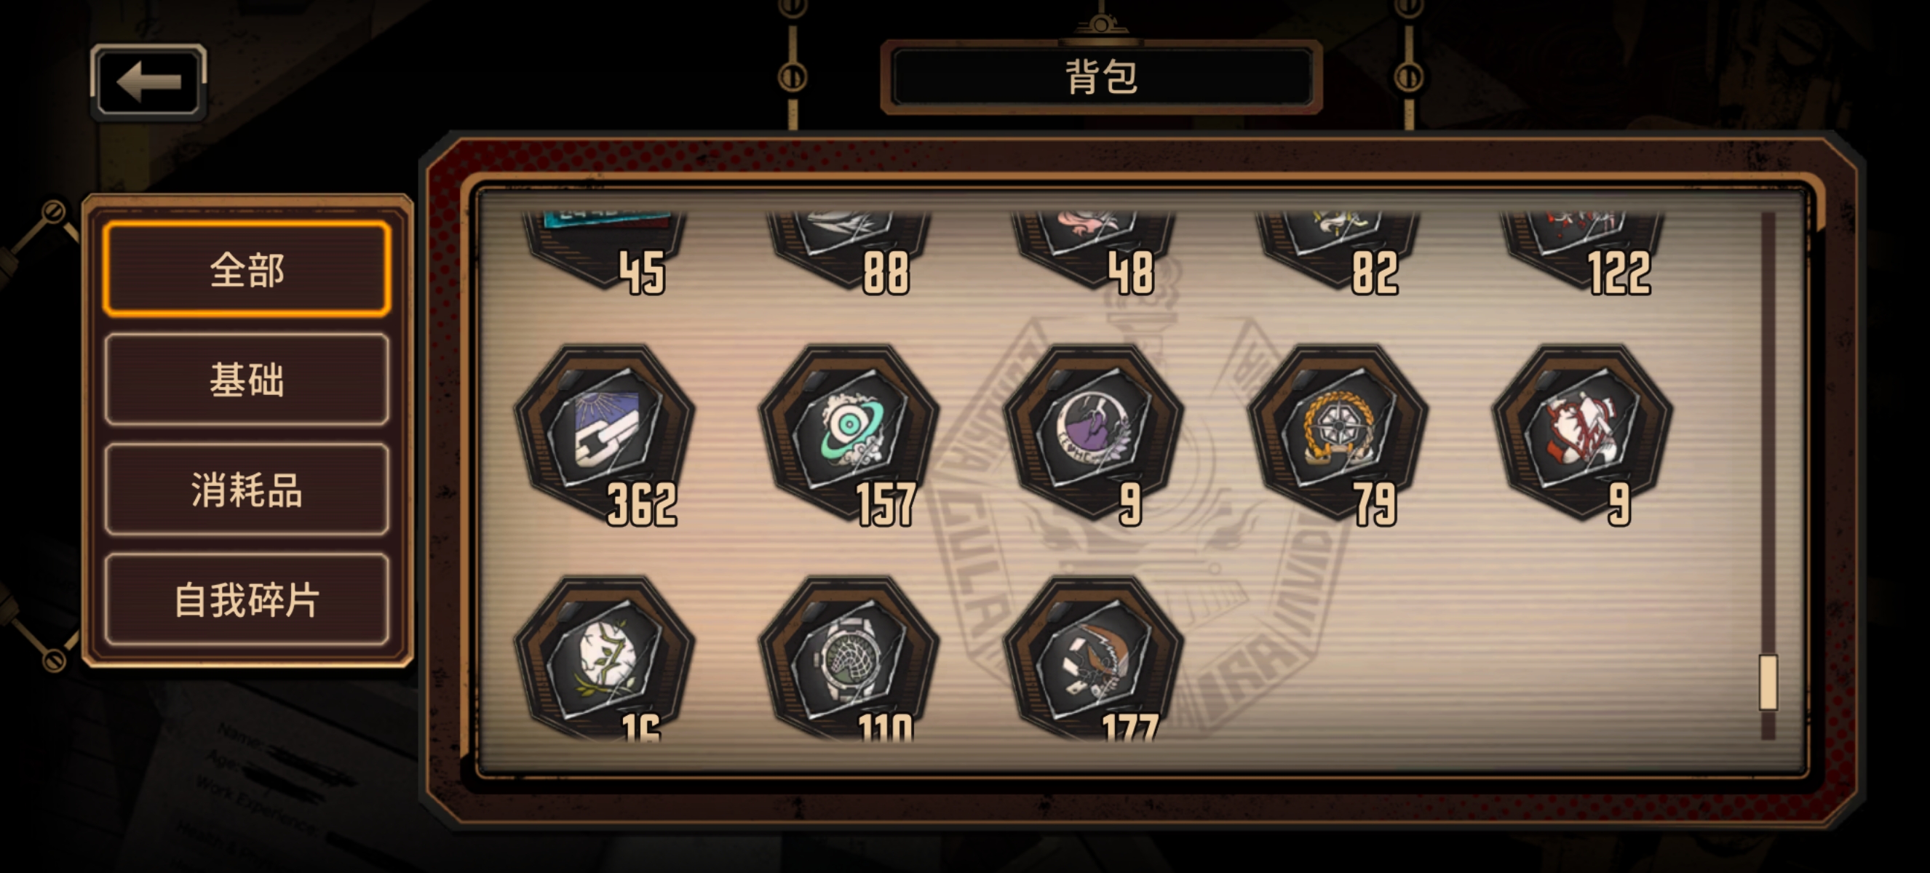Select the wristwatch item with 110

(849, 658)
